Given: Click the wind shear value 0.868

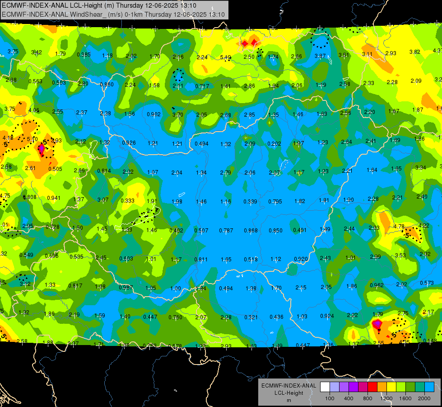Looking at the screenshot, I should coord(251,230).
